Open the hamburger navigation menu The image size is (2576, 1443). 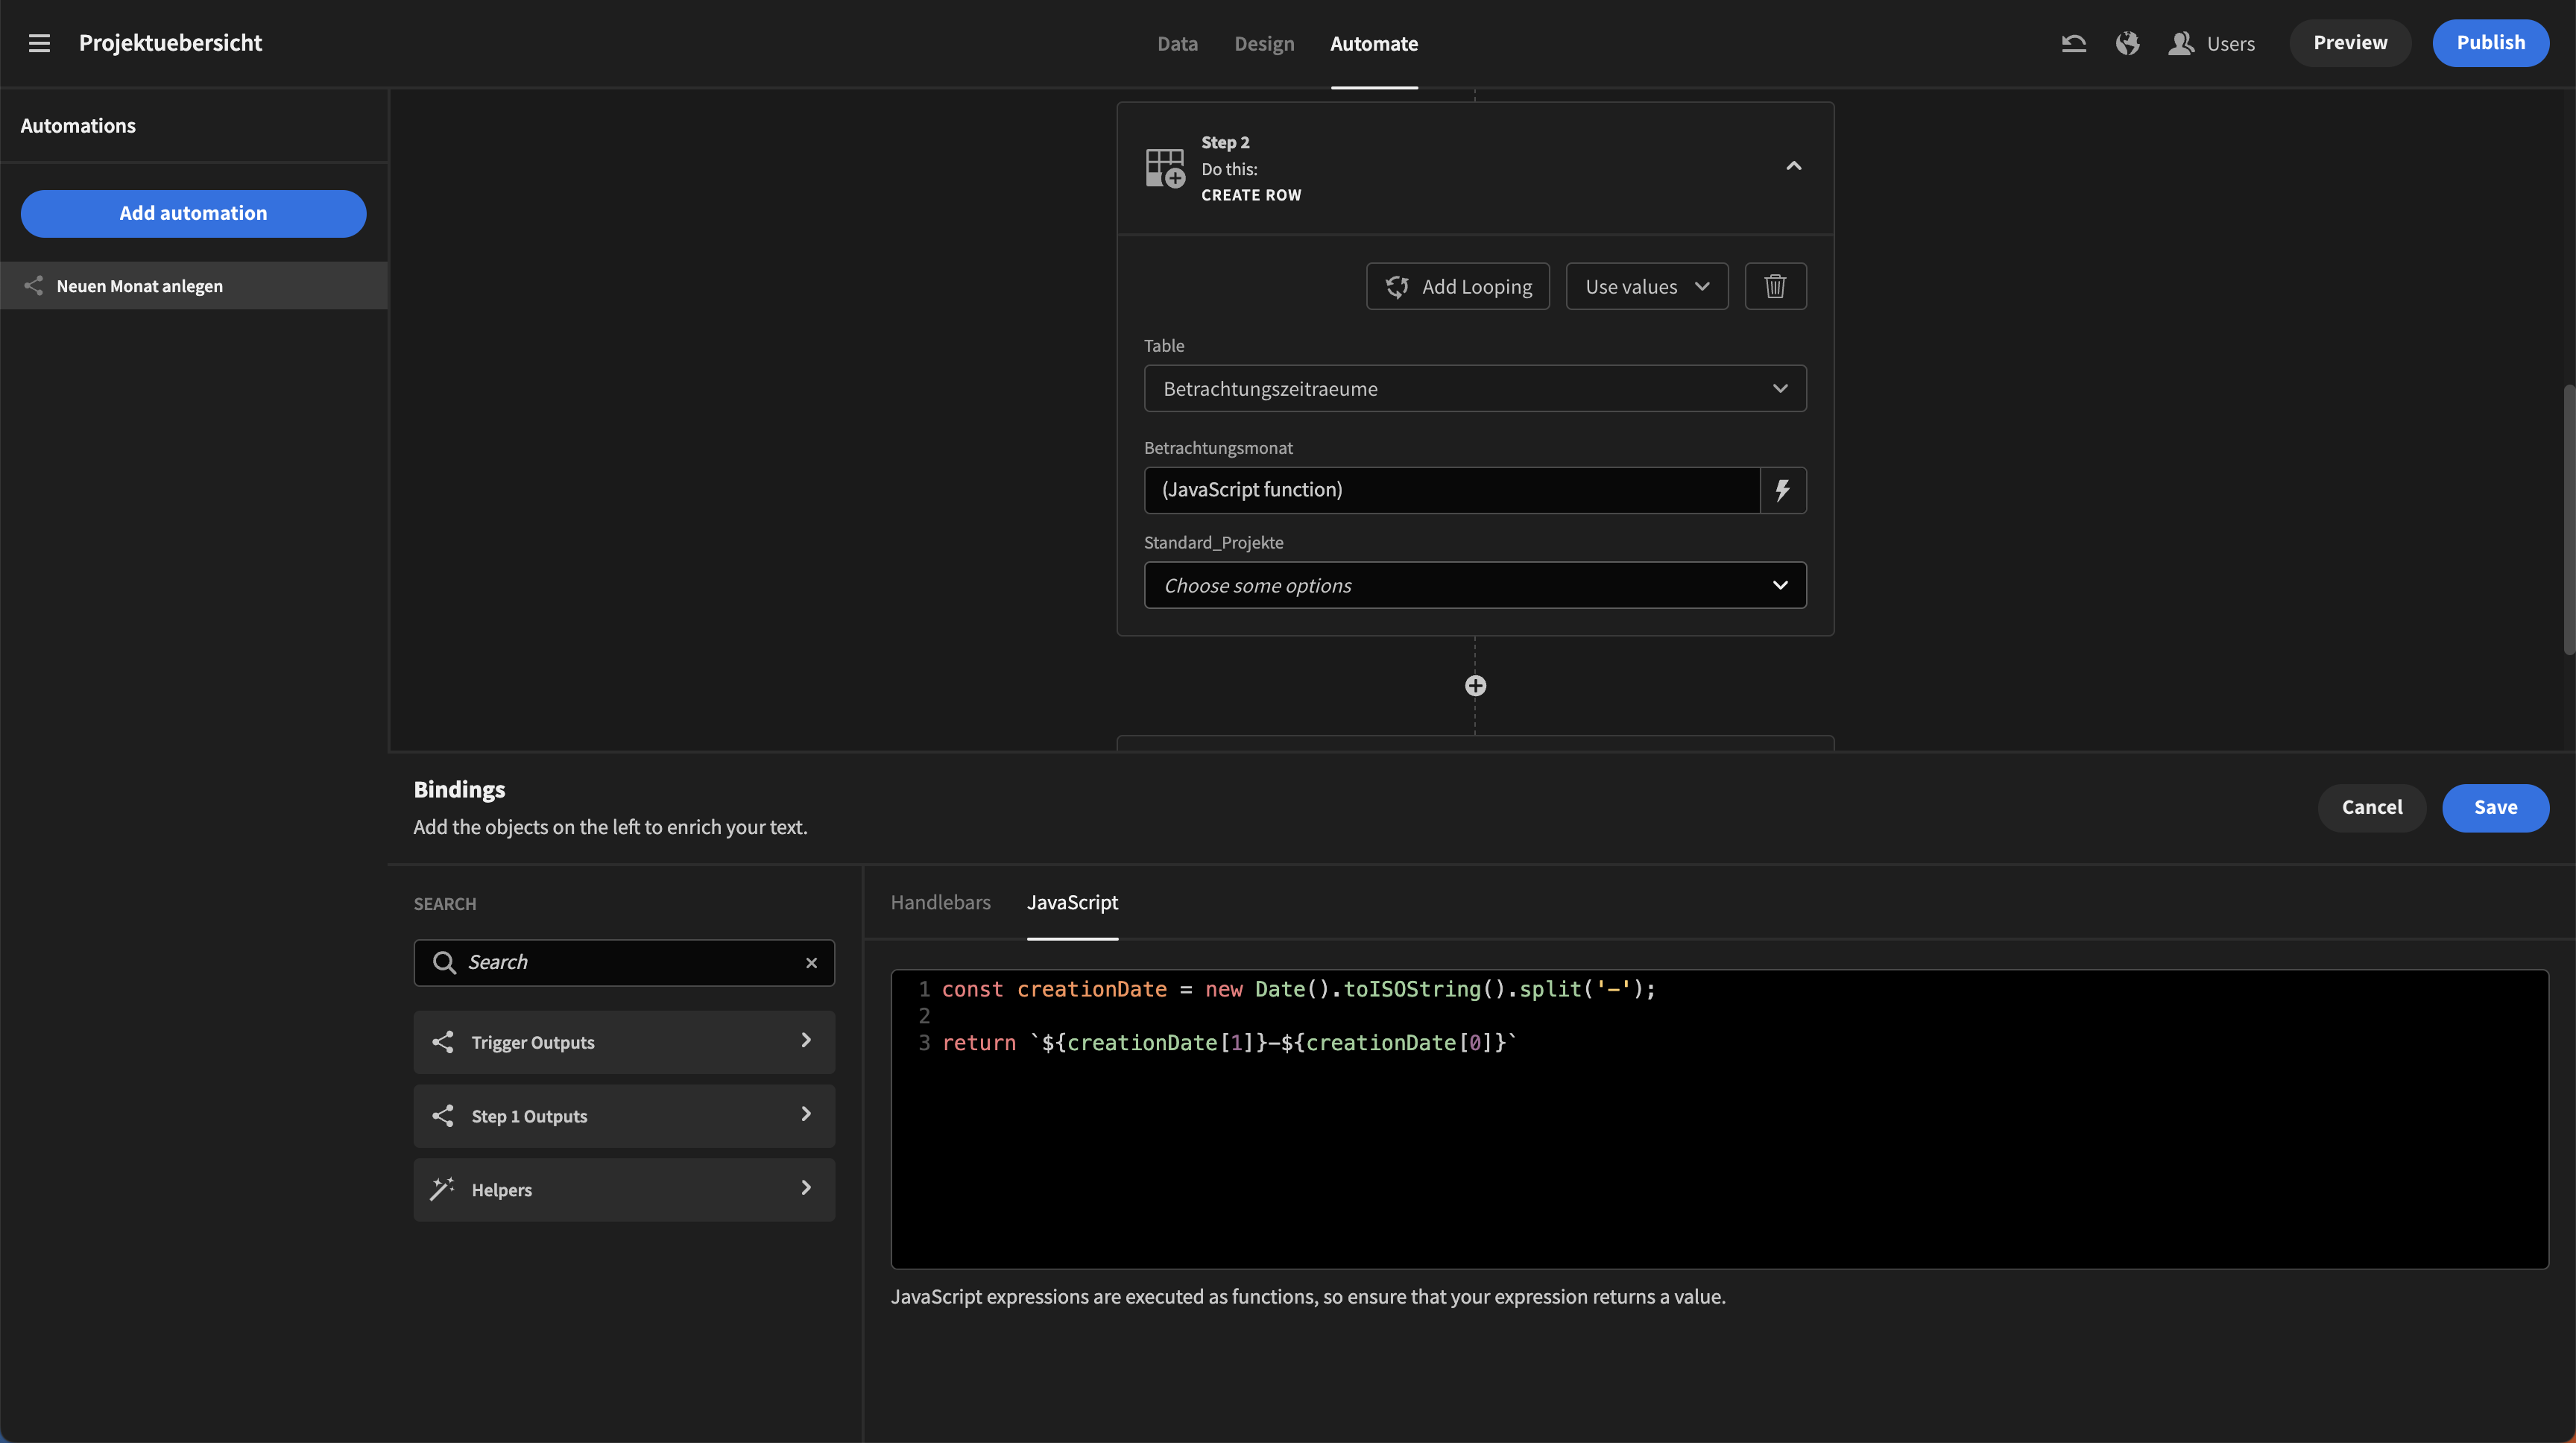(39, 43)
